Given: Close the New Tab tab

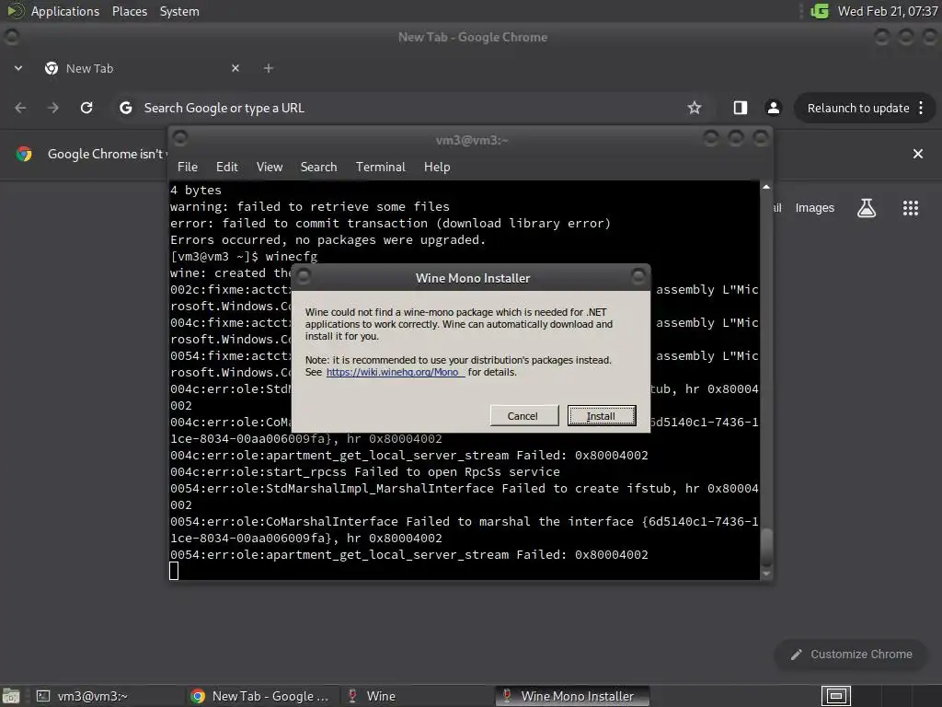Looking at the screenshot, I should tap(235, 68).
